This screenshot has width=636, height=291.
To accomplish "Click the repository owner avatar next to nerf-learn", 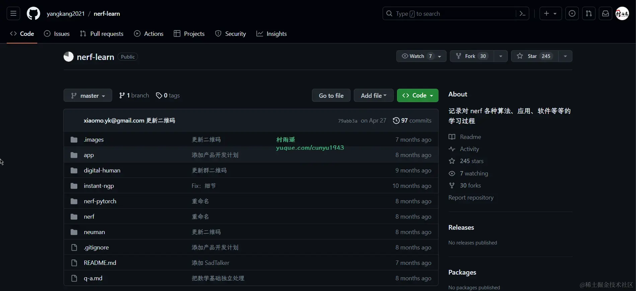I will pyautogui.click(x=69, y=57).
